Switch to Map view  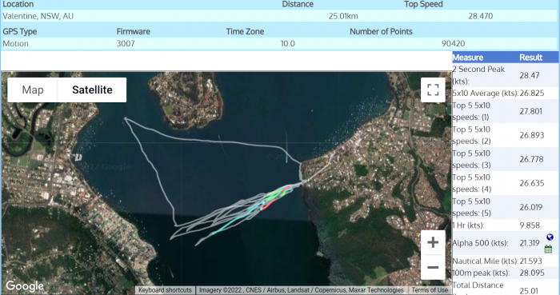(x=33, y=90)
